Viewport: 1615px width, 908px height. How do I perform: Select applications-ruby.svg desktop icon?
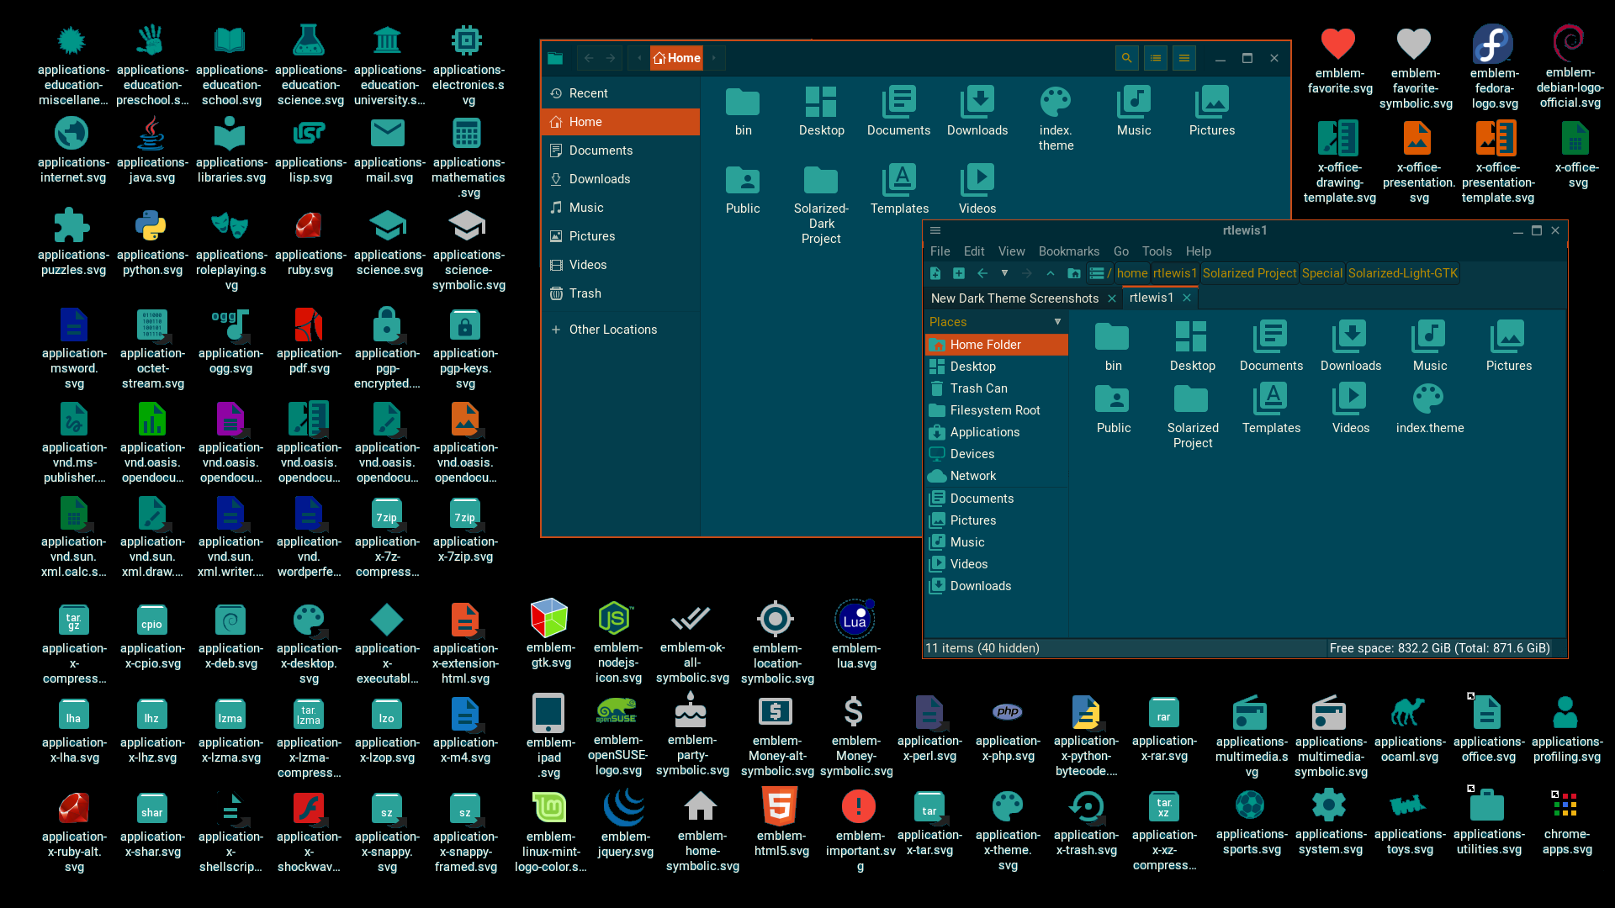310,242
